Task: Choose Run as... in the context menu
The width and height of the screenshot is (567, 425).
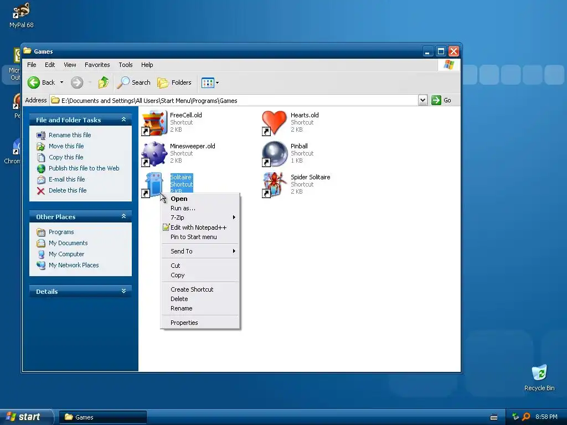Action: 200,208
